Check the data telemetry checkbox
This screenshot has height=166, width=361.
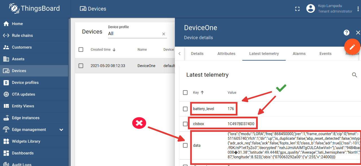(x=185, y=145)
